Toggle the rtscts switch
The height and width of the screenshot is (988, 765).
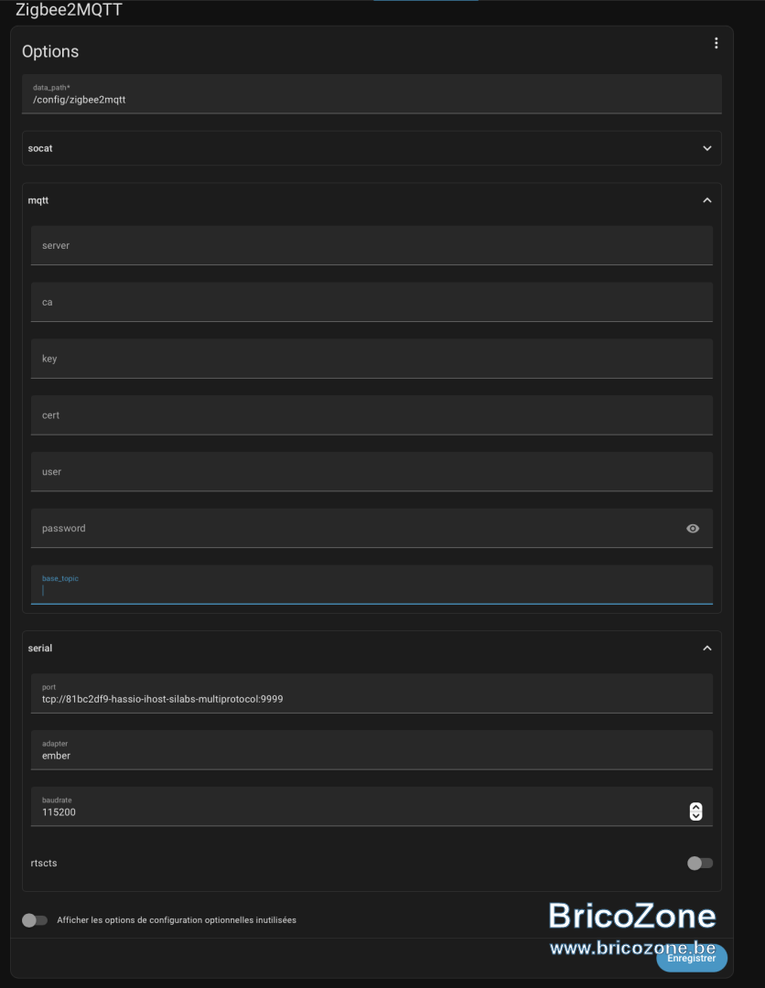(699, 864)
